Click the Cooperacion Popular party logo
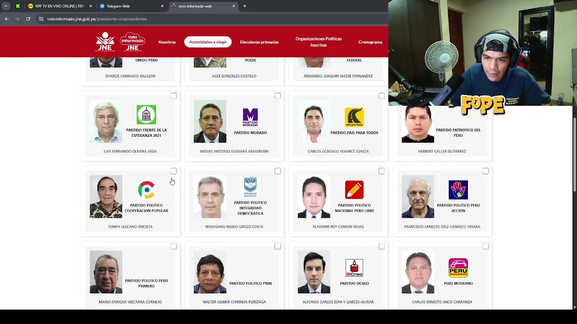The width and height of the screenshot is (577, 324). point(146,190)
